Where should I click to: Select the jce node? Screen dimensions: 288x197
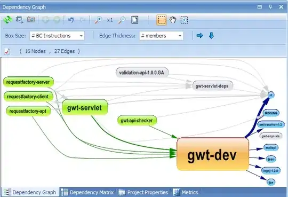[x=271, y=182]
